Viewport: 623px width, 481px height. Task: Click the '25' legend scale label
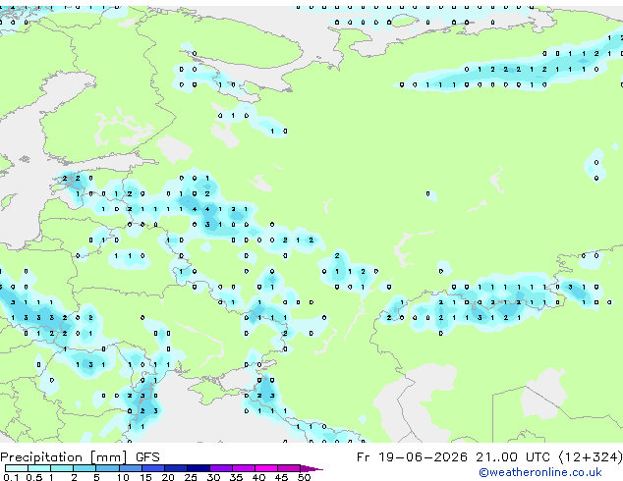point(191,477)
